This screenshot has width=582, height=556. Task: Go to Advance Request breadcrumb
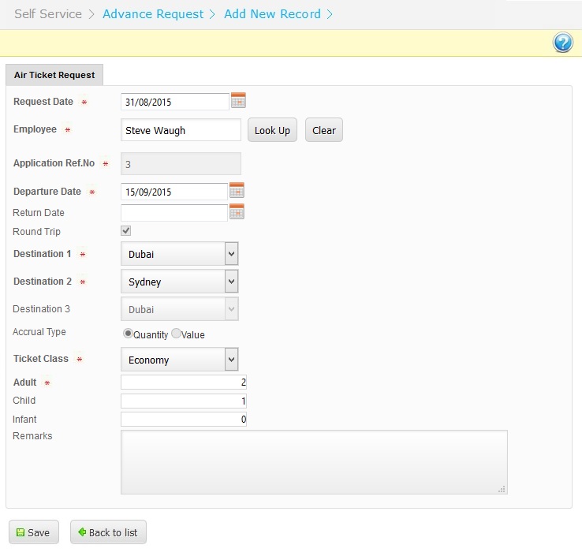point(153,13)
